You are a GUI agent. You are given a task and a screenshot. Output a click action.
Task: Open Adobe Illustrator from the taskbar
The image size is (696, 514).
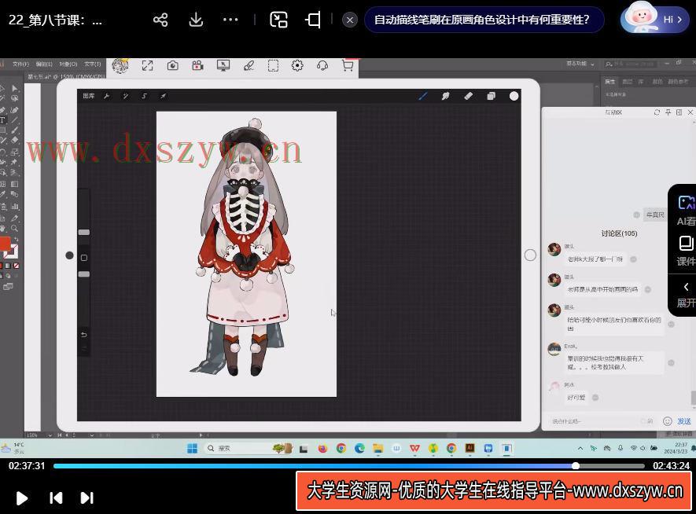click(470, 448)
